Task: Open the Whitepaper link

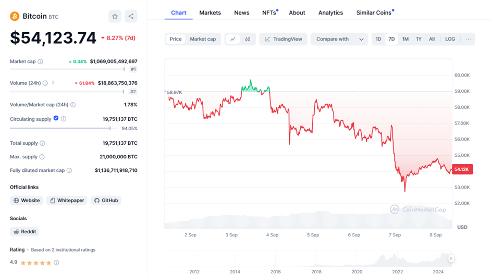Action: tap(67, 200)
